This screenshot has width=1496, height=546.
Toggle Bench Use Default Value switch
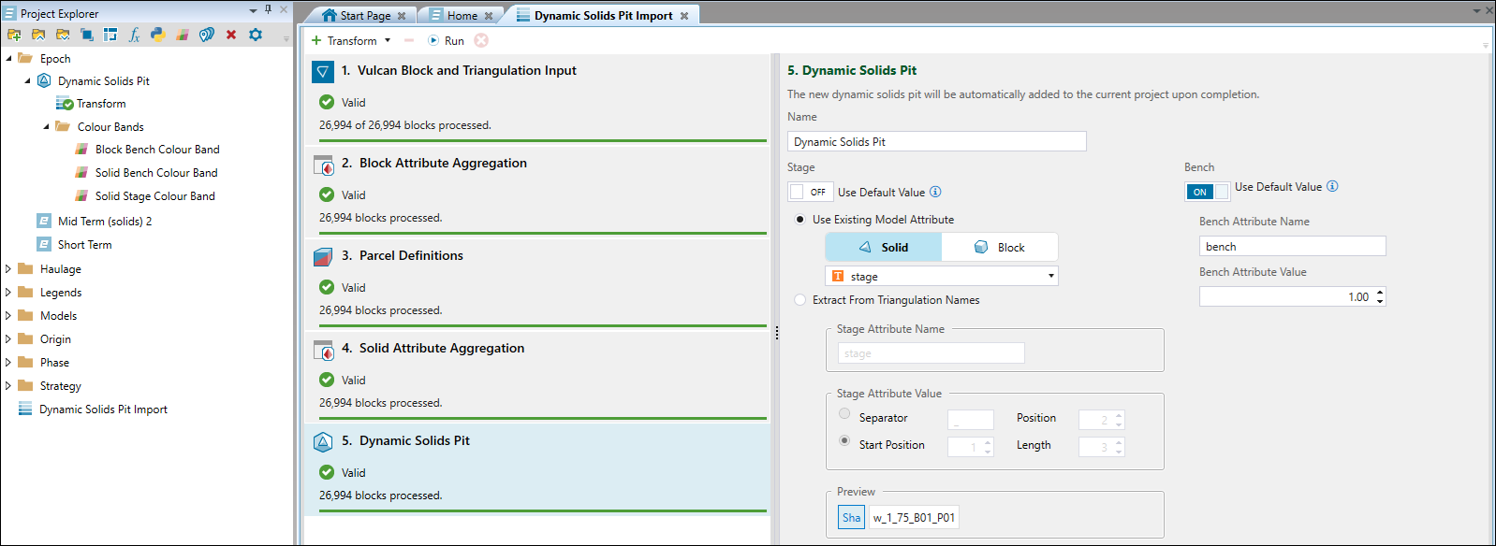[1207, 192]
